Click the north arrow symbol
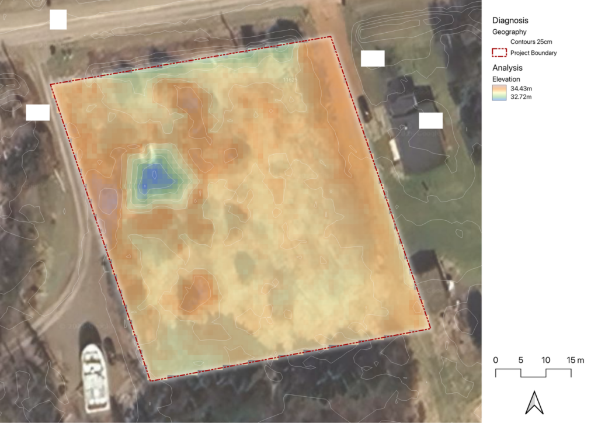Screen dimensions: 598x423 pos(534,403)
